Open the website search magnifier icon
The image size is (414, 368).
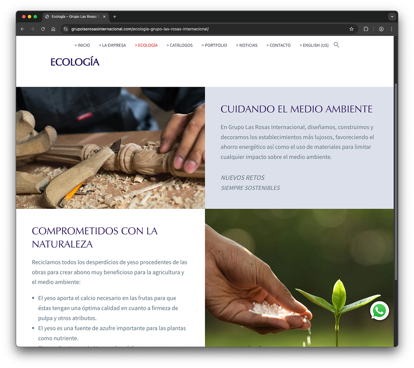coord(337,45)
